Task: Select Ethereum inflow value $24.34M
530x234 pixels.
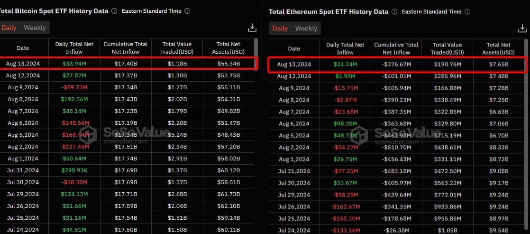Action: 345,64
